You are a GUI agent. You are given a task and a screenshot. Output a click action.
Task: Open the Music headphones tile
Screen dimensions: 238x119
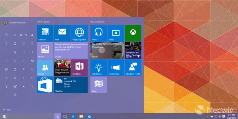99,33
